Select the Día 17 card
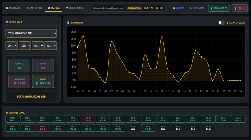This screenshot has height=140, width=251. [x=13, y=128]
